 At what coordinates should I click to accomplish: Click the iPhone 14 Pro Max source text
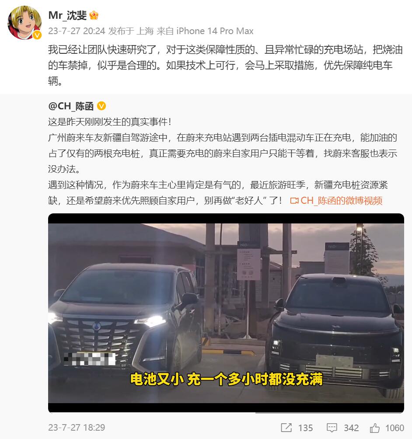tap(215, 31)
